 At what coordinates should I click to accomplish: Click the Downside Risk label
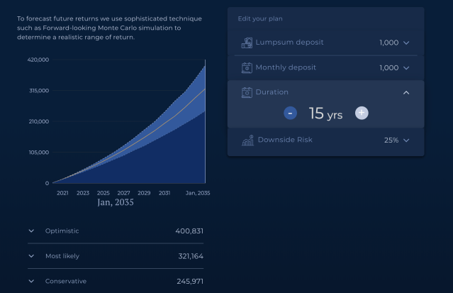click(284, 140)
